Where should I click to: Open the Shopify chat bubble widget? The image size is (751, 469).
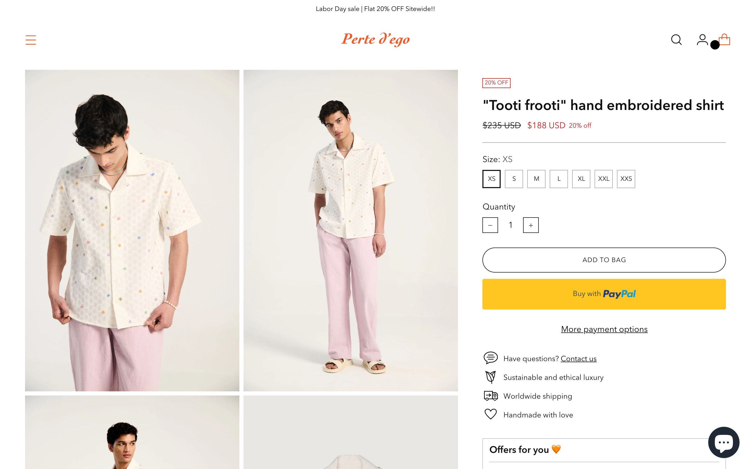723,442
